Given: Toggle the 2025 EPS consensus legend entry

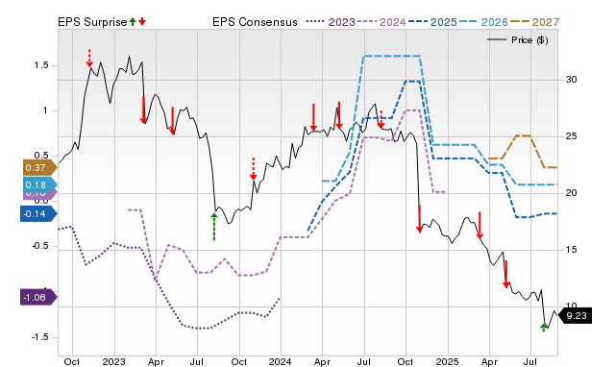Looking at the screenshot, I should pyautogui.click(x=432, y=22).
